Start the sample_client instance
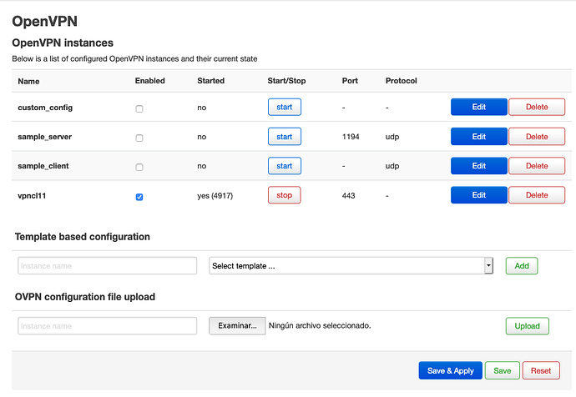Screen dimensions: 576x397 [285, 166]
